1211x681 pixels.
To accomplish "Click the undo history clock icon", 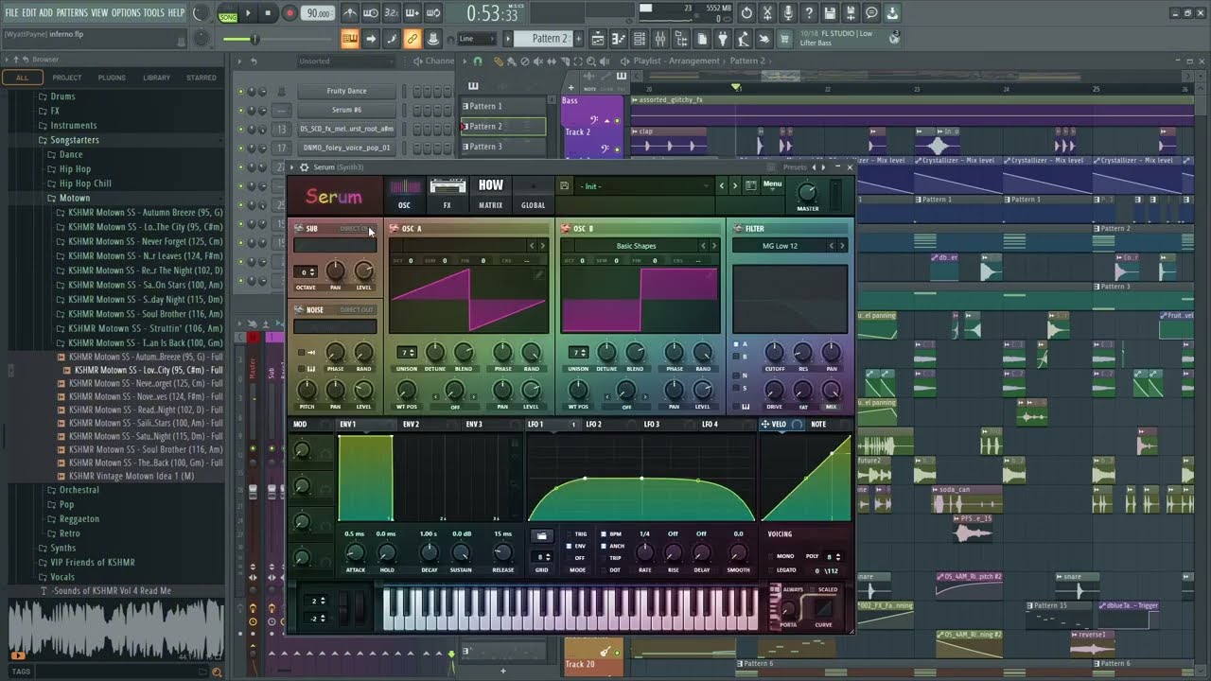I will pos(746,13).
